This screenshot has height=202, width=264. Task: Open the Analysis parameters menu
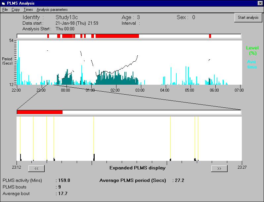52,10
